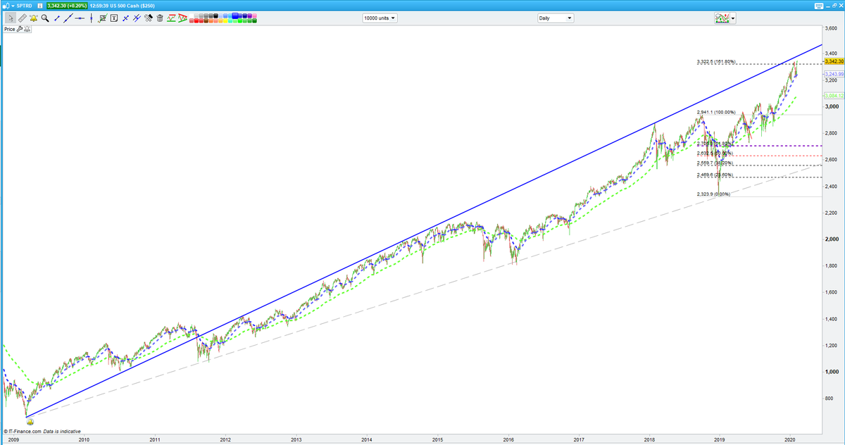Activate the magnifying glass zoom tool
The width and height of the screenshot is (845, 445).
[44, 18]
